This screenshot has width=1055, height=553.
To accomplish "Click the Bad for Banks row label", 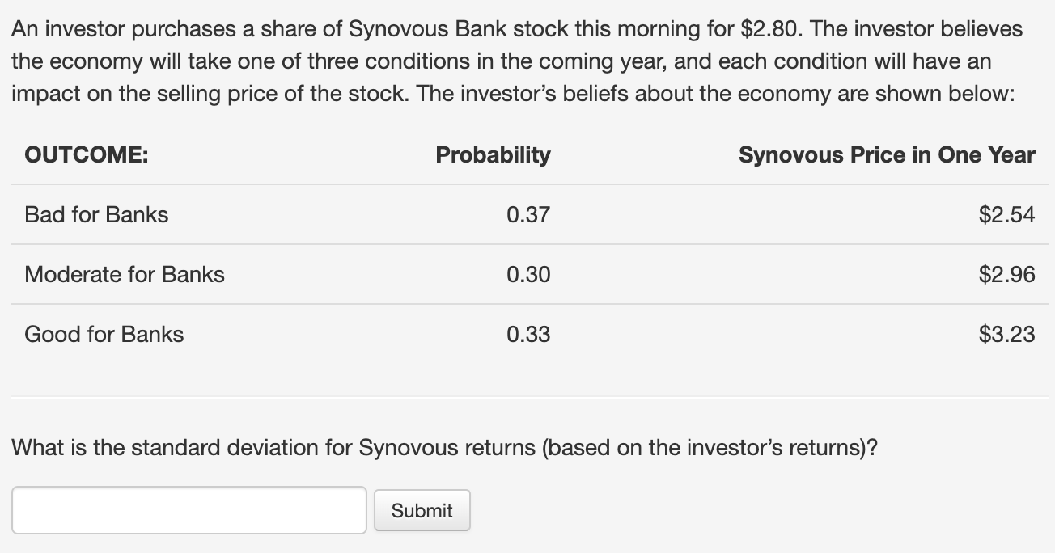I will (x=96, y=214).
